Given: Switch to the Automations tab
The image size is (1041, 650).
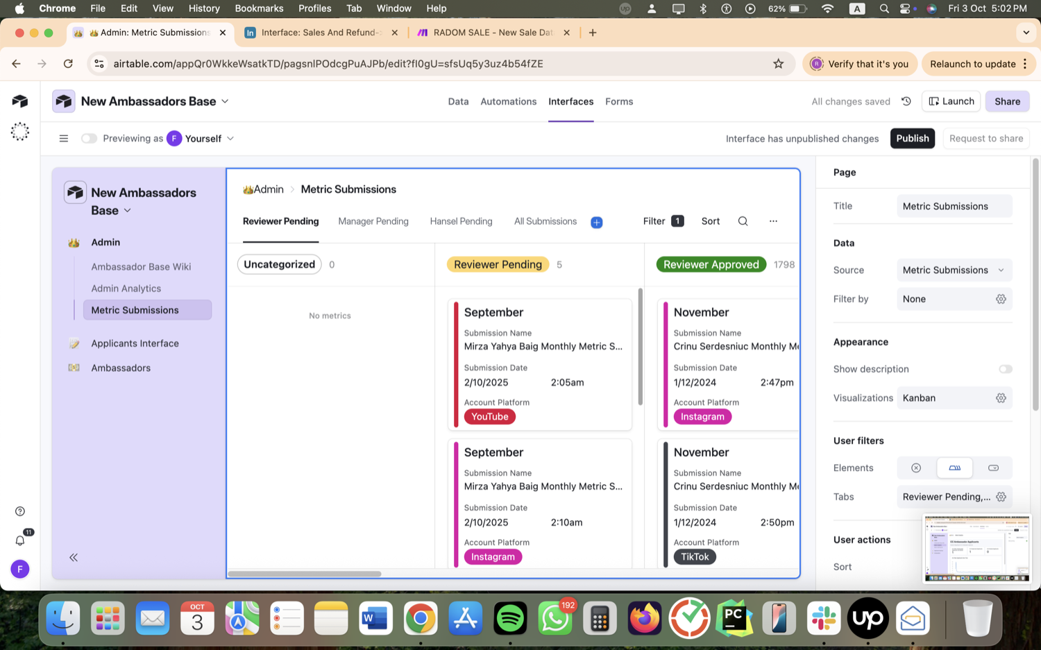Looking at the screenshot, I should [509, 101].
